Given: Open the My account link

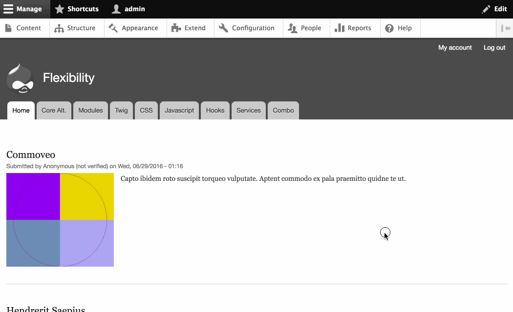Looking at the screenshot, I should coord(455,48).
